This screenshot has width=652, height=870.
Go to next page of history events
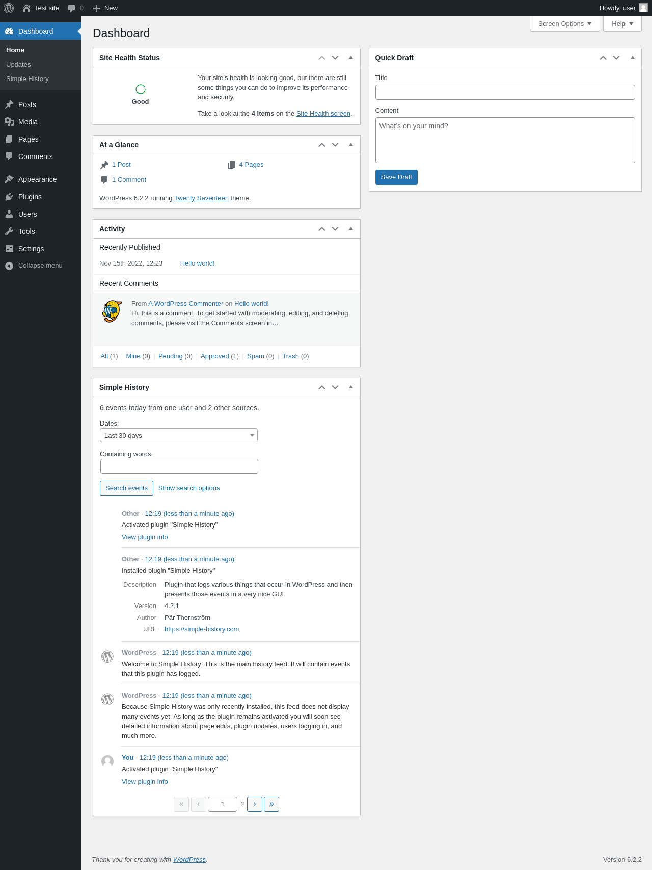pyautogui.click(x=255, y=804)
